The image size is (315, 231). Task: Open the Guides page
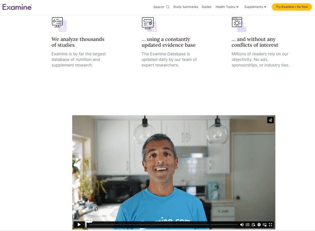coord(206,7)
